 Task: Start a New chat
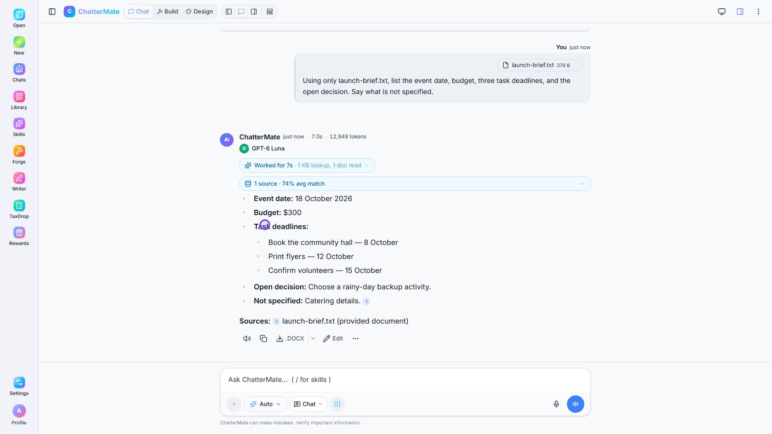[x=19, y=46]
